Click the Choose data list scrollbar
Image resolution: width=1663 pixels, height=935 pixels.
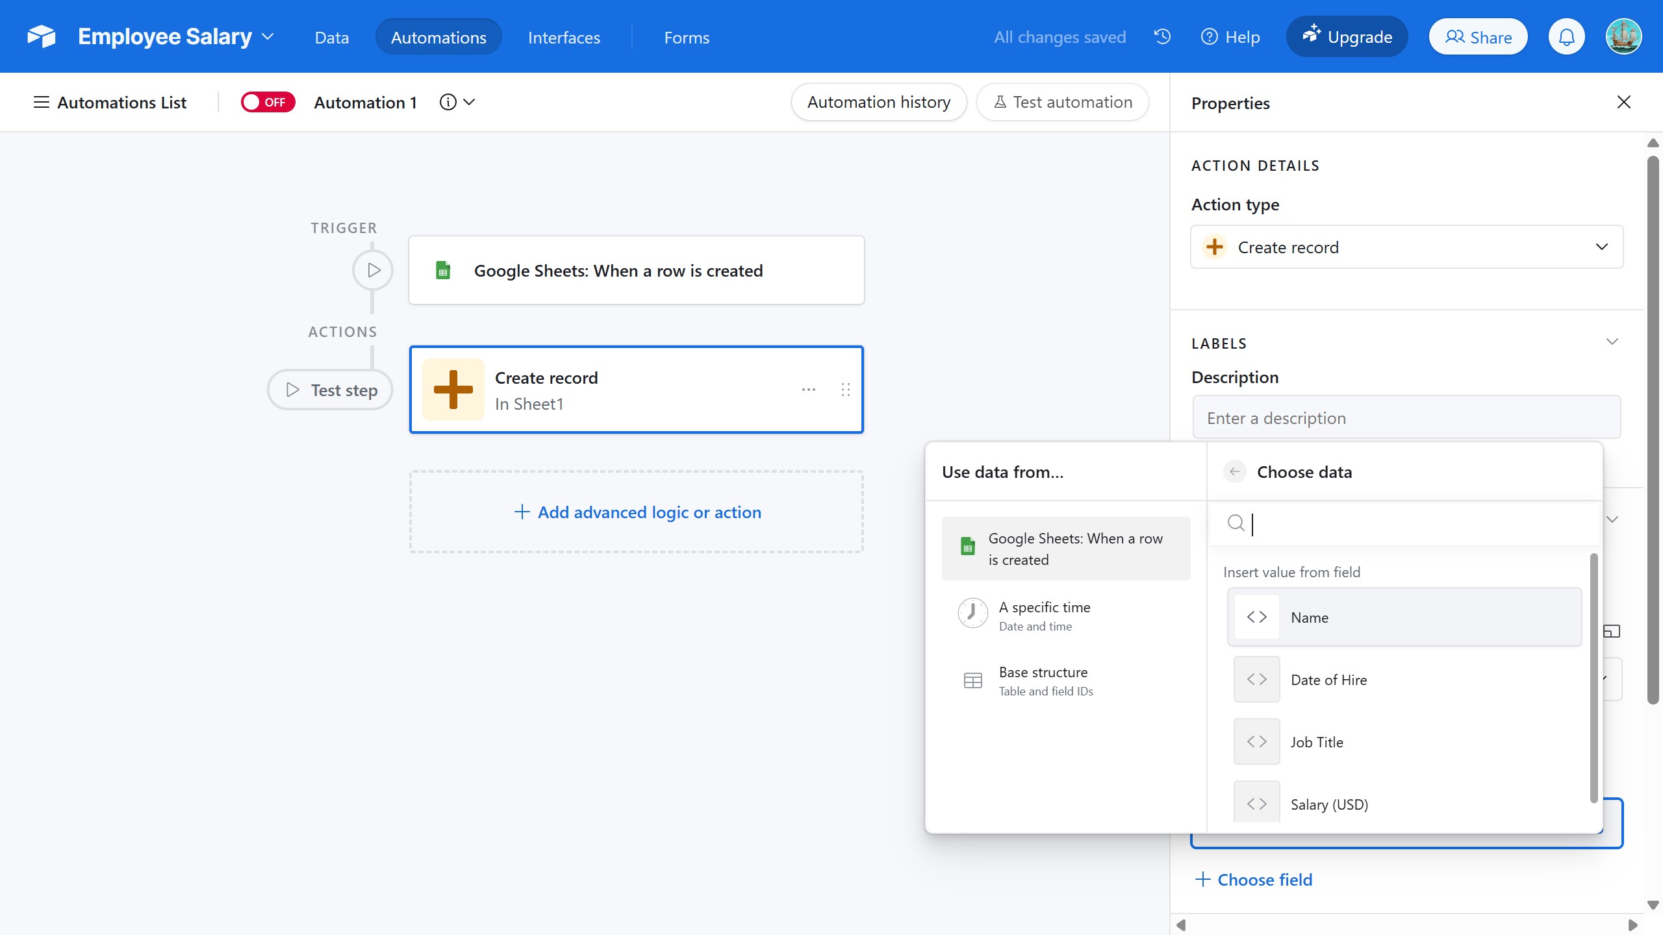coord(1593,678)
